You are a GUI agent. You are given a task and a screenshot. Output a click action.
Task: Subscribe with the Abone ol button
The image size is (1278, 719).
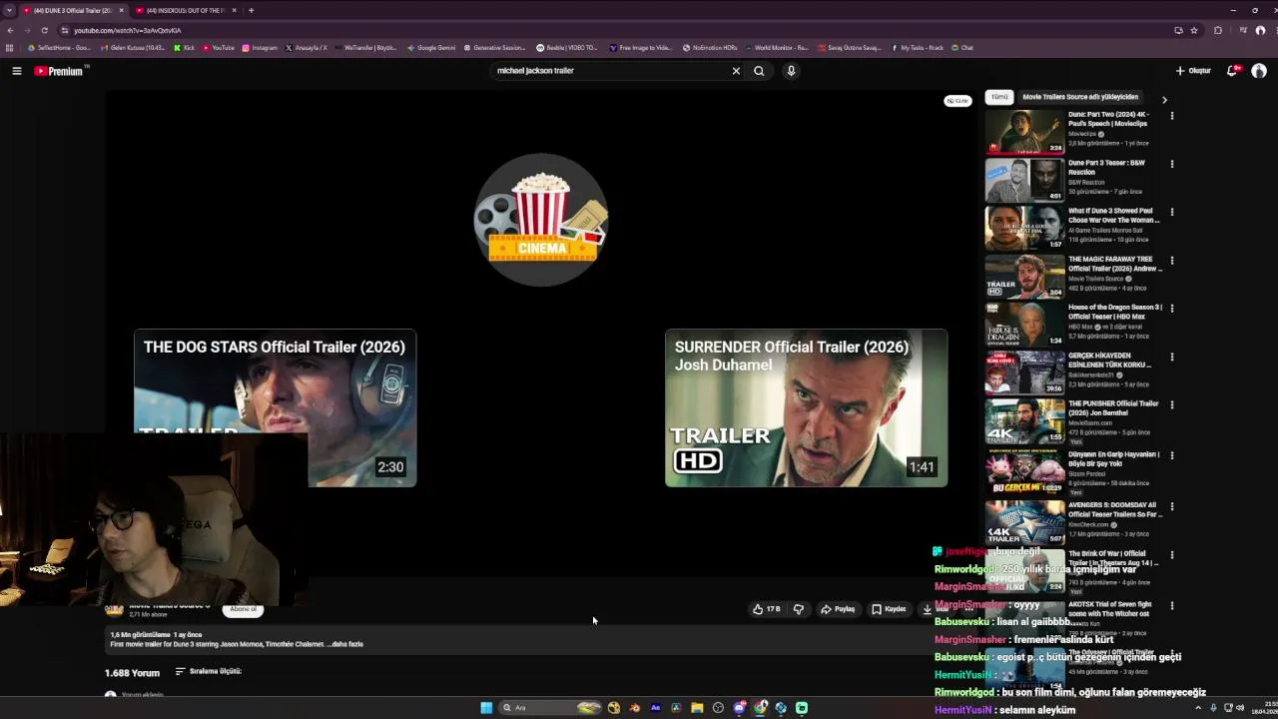[x=244, y=609]
